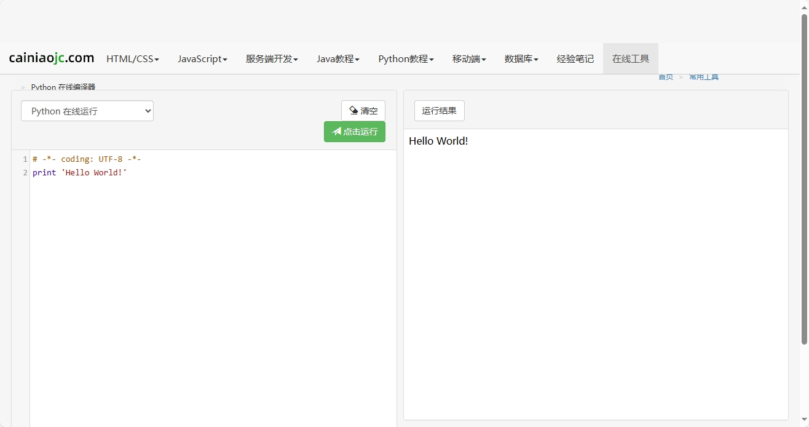The width and height of the screenshot is (809, 427).
Task: Click the Python 在线编译器 breadcrumb text
Action: [x=63, y=87]
